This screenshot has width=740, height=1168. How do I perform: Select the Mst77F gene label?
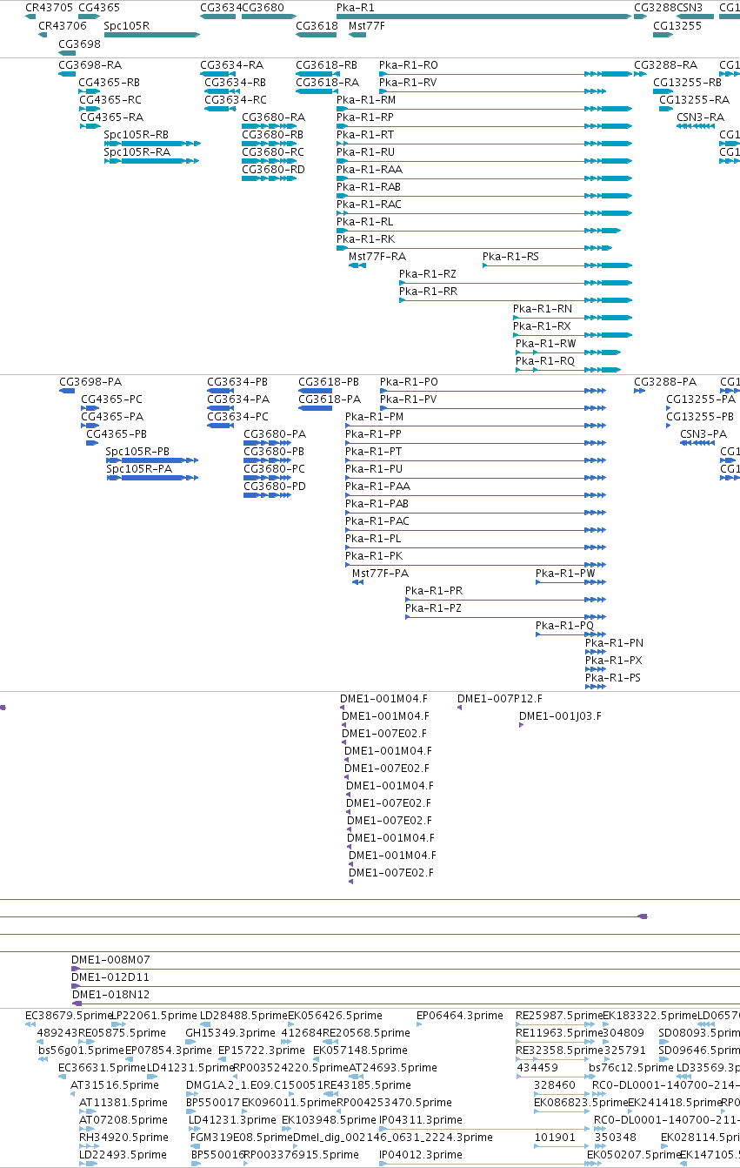[x=367, y=25]
